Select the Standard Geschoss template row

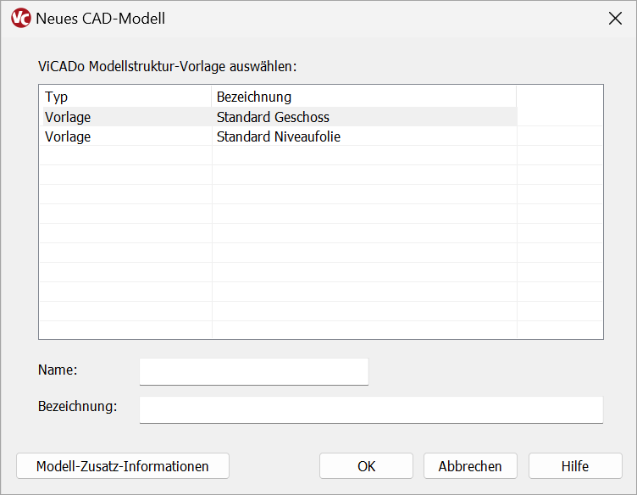pyautogui.click(x=280, y=117)
